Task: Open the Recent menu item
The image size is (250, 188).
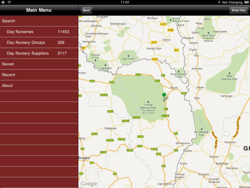Action: (39, 75)
